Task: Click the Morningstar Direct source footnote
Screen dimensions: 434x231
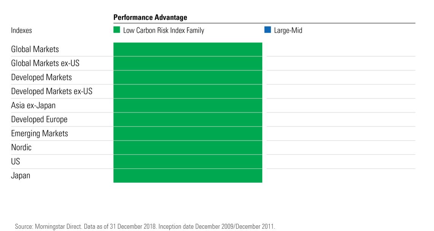Action: tap(144, 226)
